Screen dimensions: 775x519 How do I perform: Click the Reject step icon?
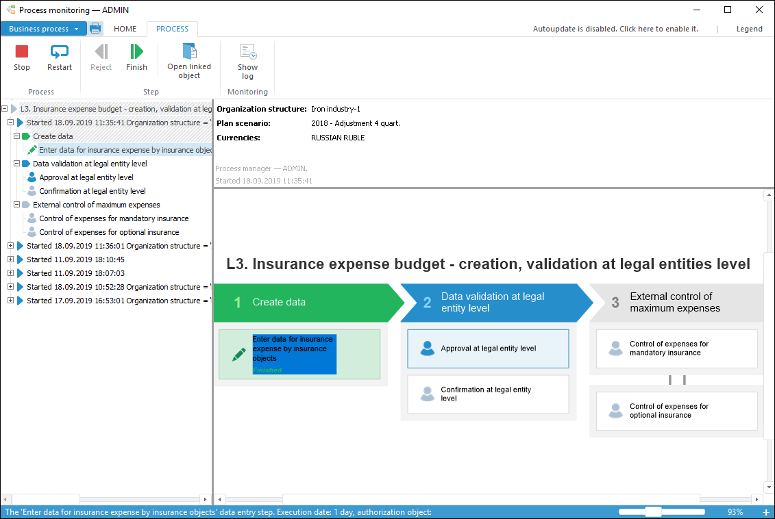click(x=101, y=51)
